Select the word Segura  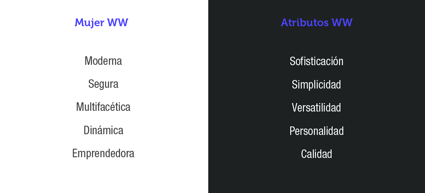103,84
